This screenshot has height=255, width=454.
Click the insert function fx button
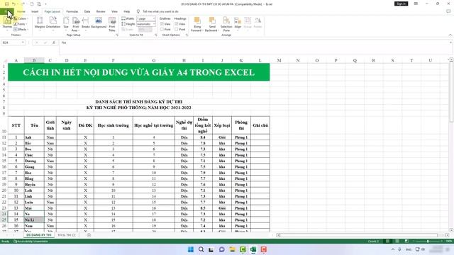tap(54, 42)
